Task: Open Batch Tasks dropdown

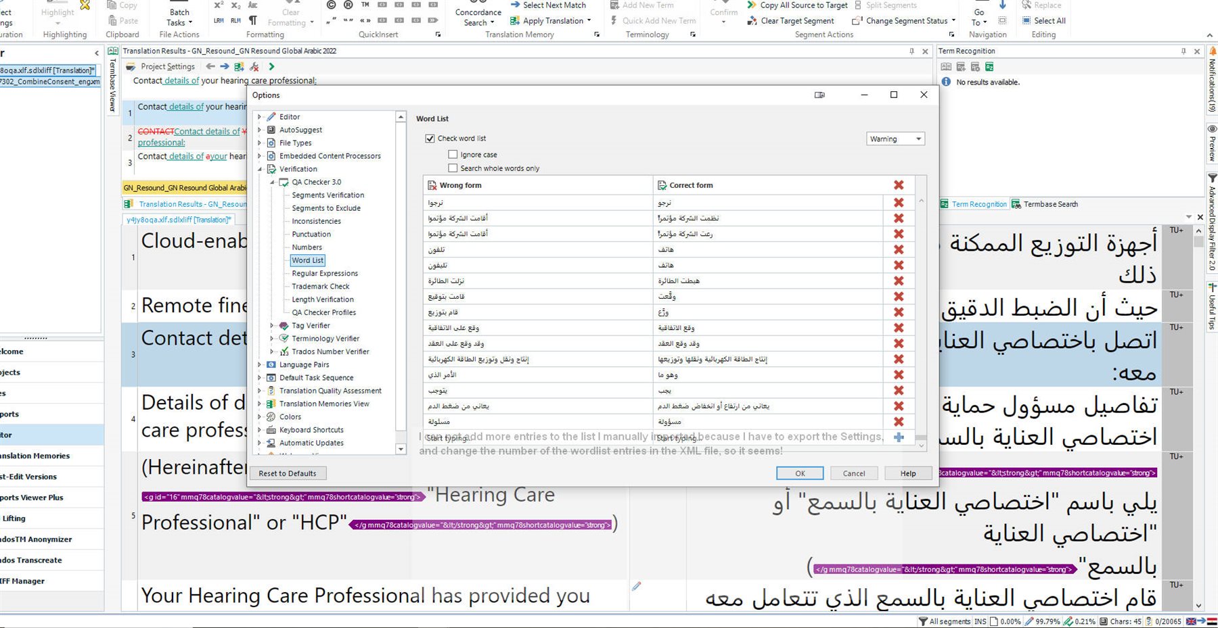Action: click(179, 17)
